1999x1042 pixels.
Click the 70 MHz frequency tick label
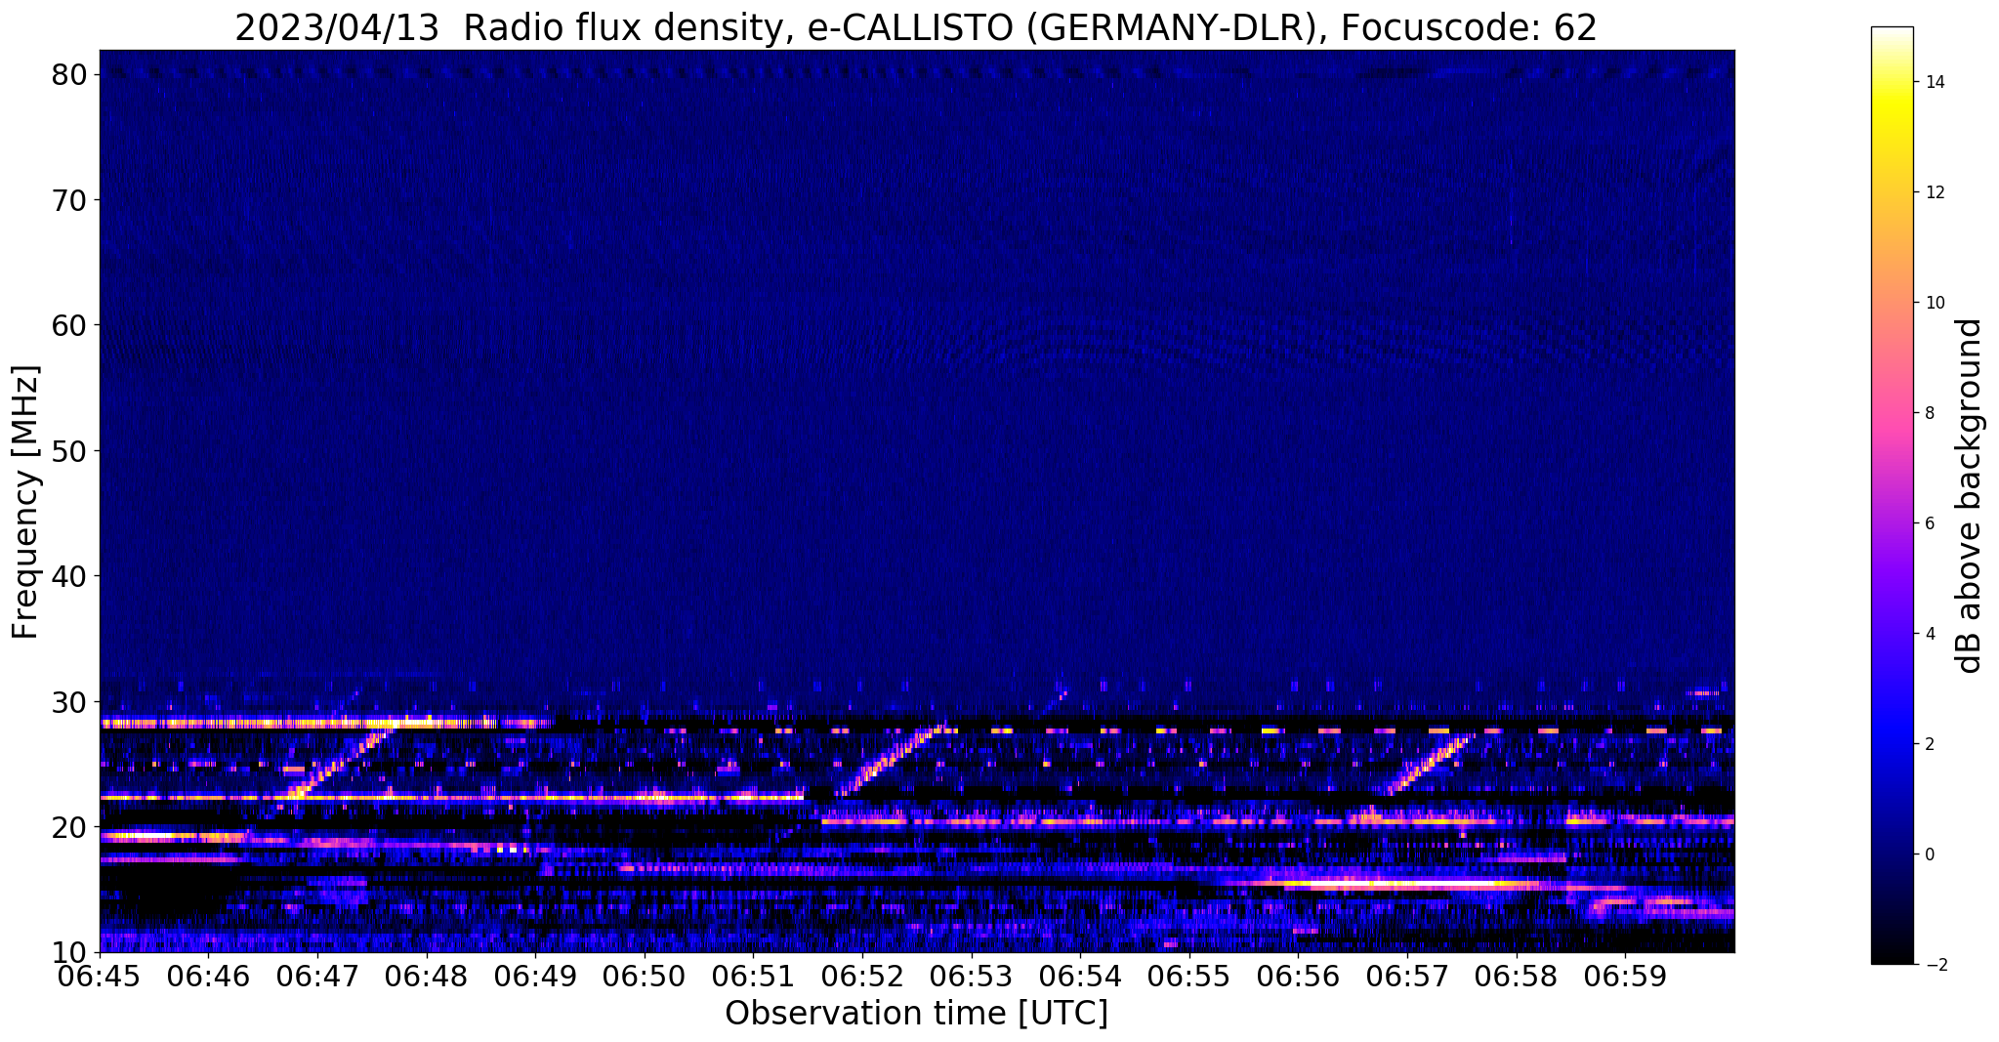point(71,200)
